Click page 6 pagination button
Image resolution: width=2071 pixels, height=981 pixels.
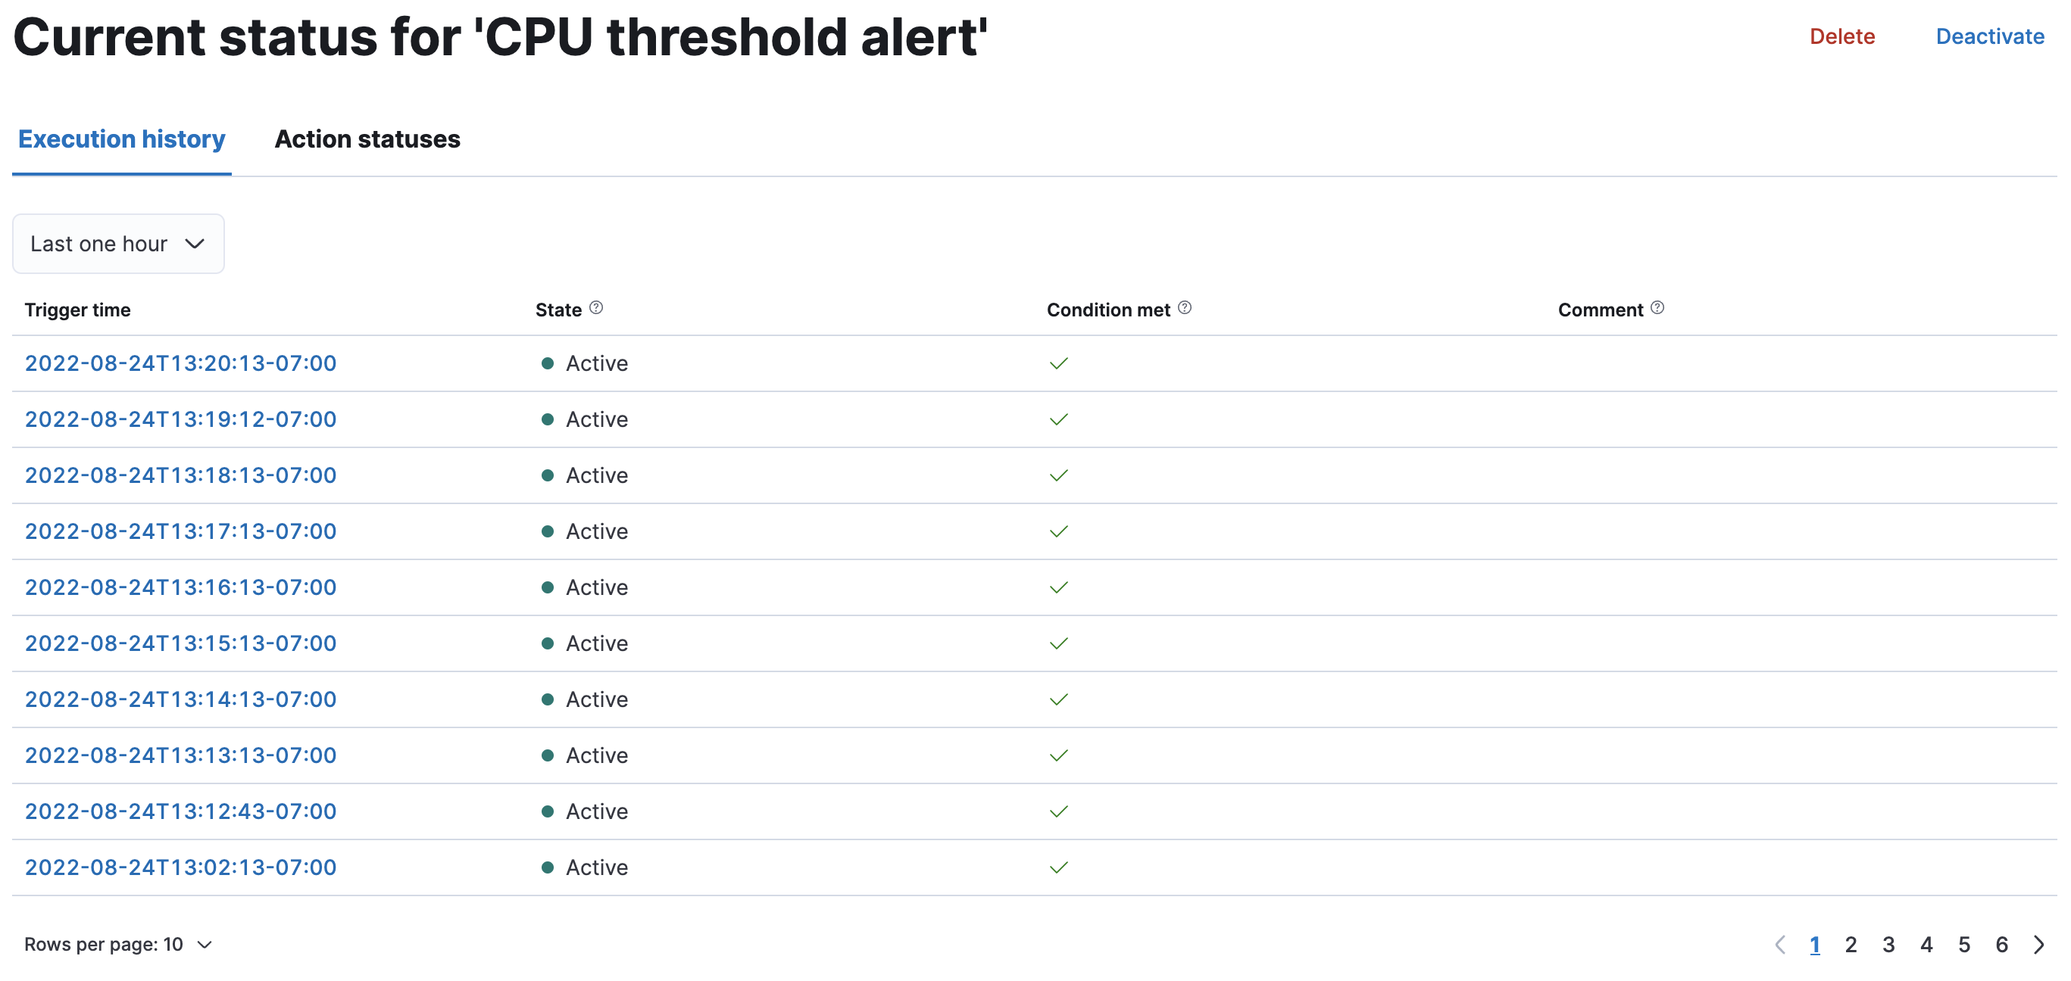pyautogui.click(x=2002, y=942)
